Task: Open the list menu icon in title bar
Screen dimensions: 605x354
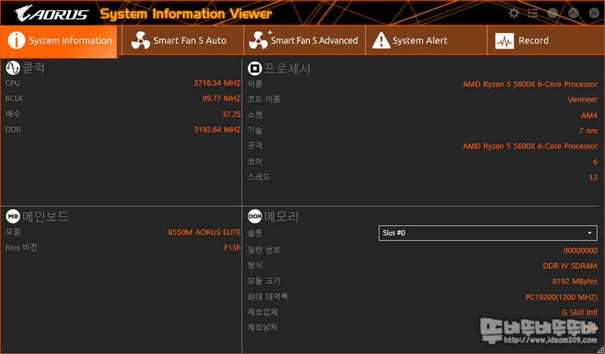Action: point(533,13)
